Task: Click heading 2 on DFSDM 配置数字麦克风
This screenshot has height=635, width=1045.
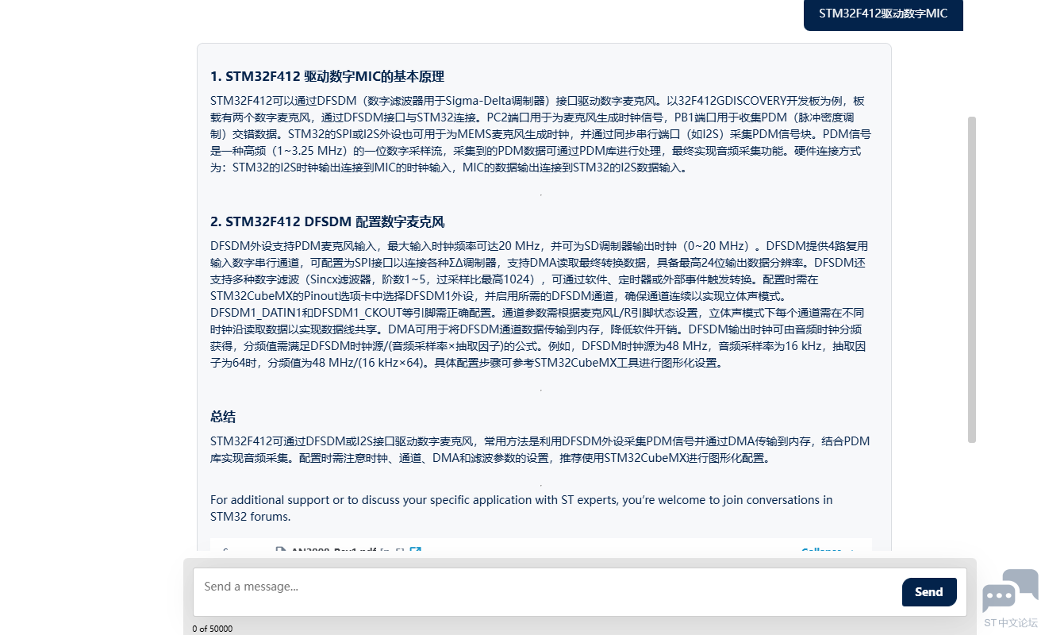Action: [332, 221]
